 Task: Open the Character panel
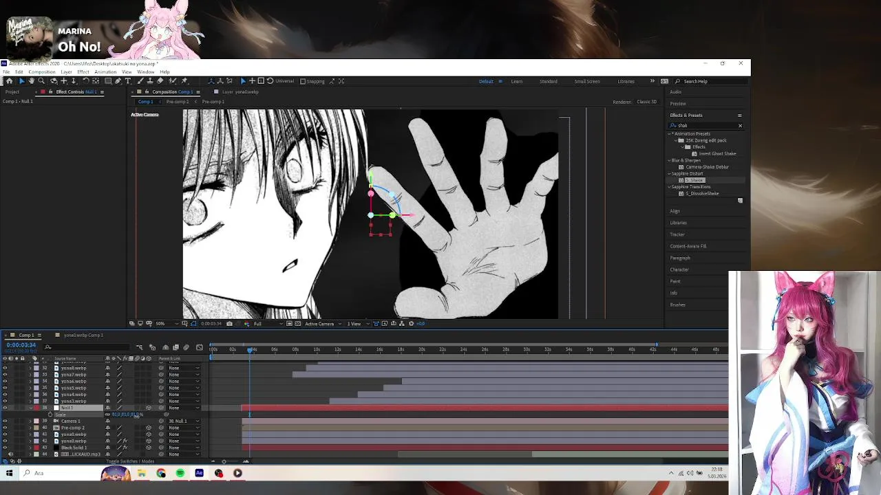[679, 269]
